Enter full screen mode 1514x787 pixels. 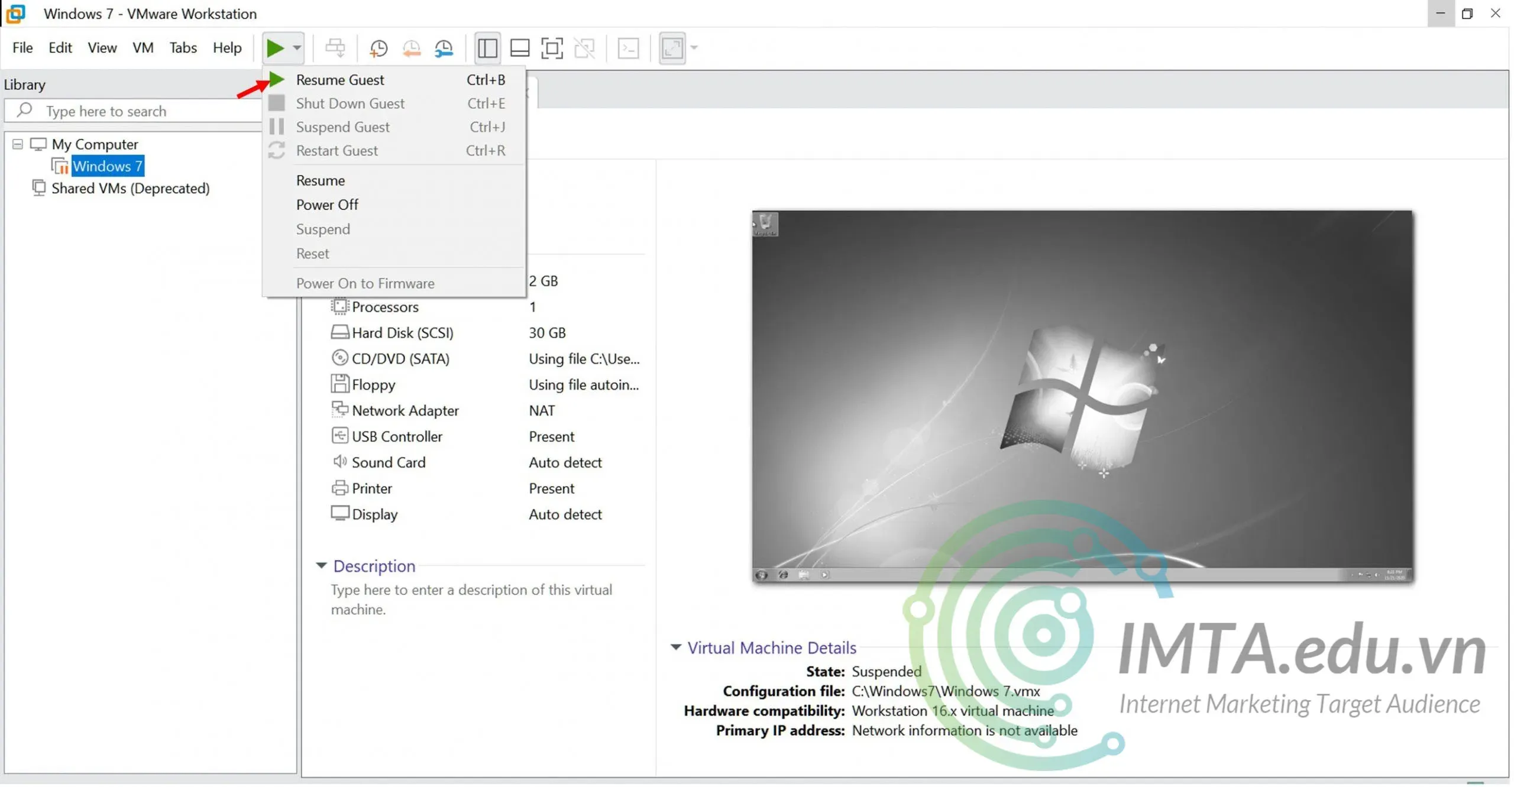(552, 48)
